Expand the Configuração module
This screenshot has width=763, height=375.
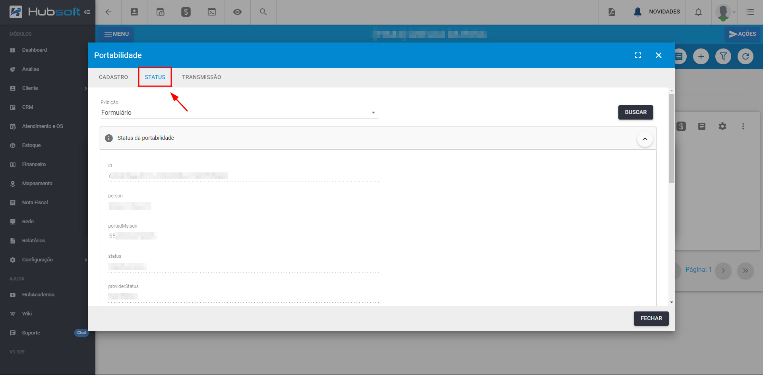[x=48, y=260]
